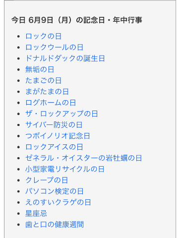Open the ログホームの日 link

tap(51, 103)
